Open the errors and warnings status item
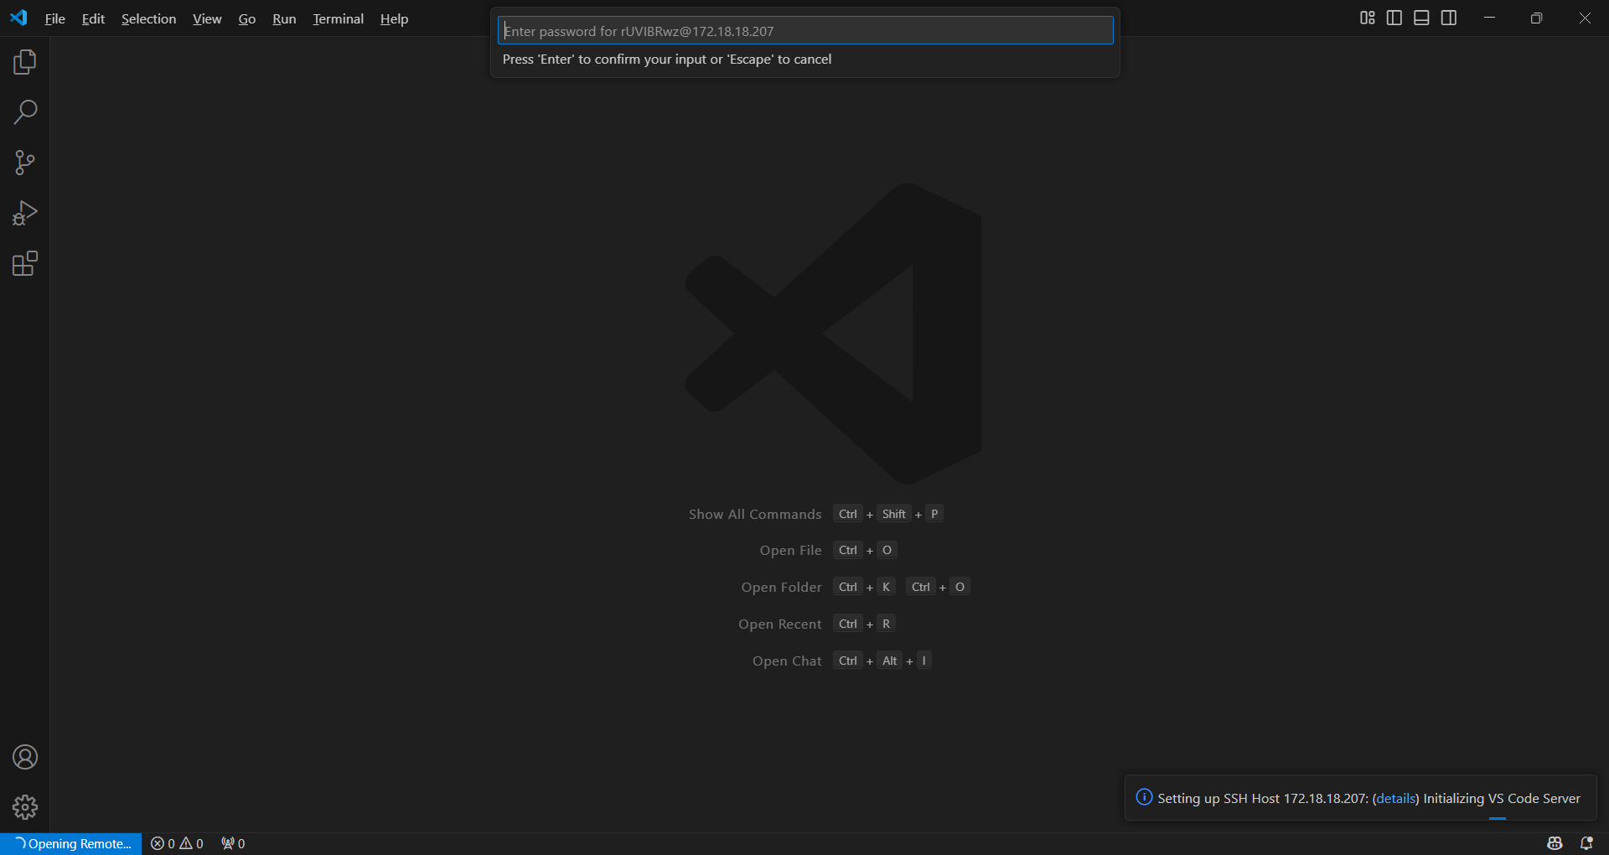Screen dimensions: 1609x855 (177, 843)
